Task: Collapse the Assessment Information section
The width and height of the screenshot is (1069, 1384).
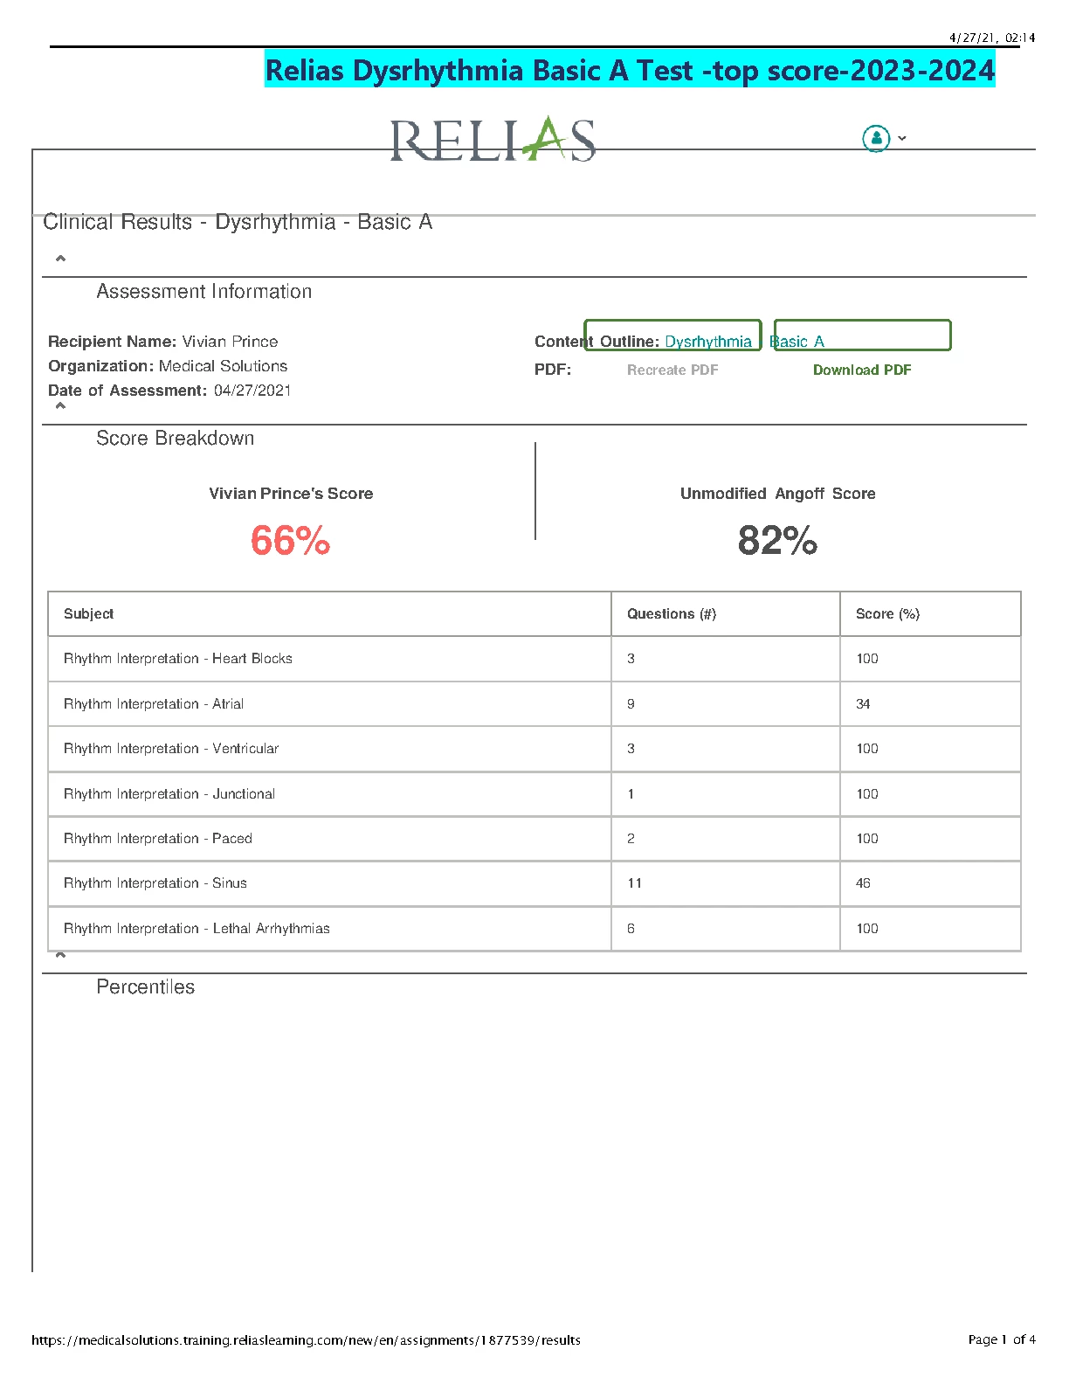Action: [x=60, y=259]
